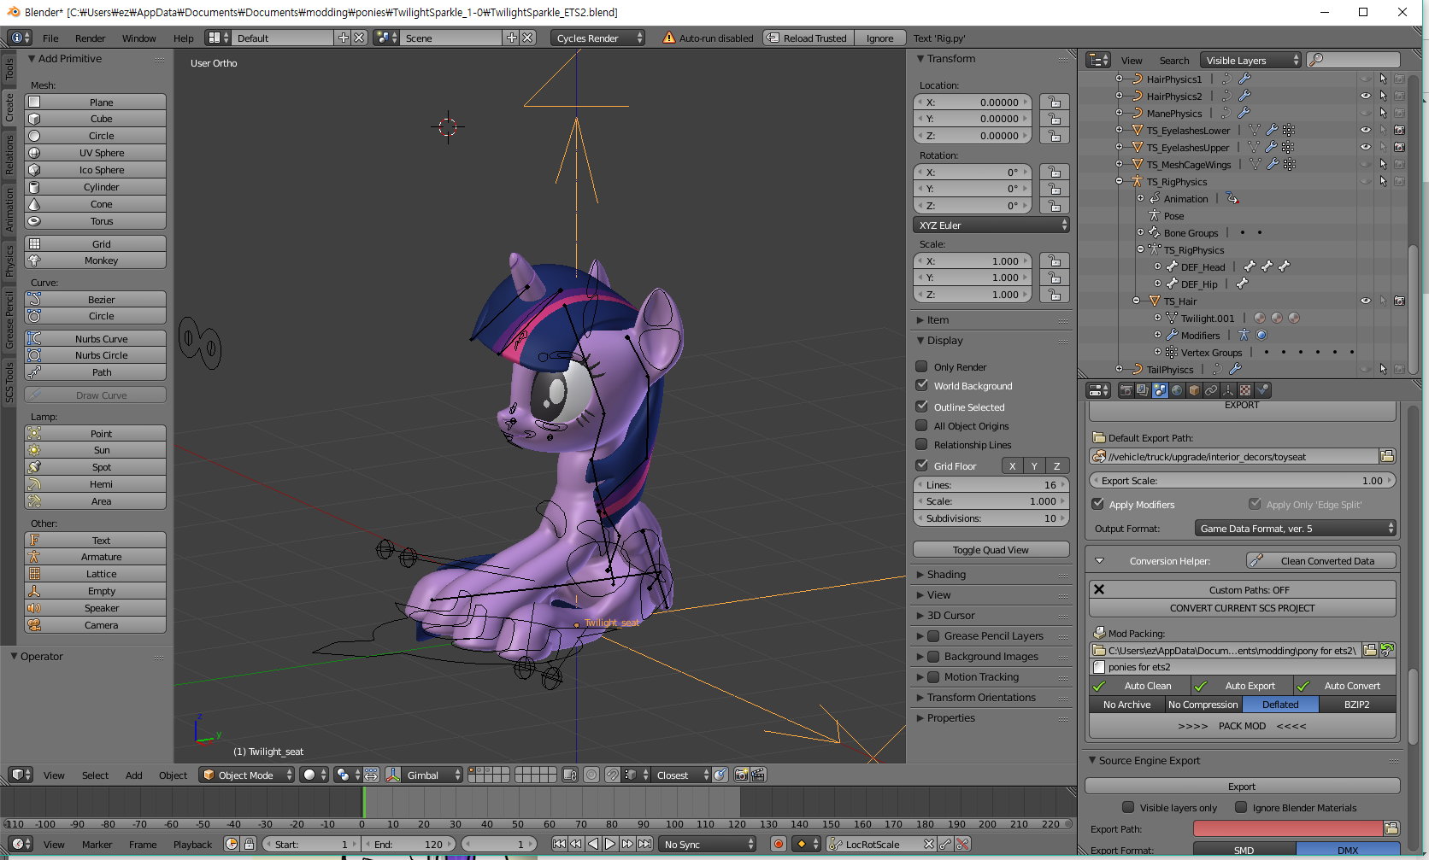Click the manipulator toggle axis icon

coord(393,775)
